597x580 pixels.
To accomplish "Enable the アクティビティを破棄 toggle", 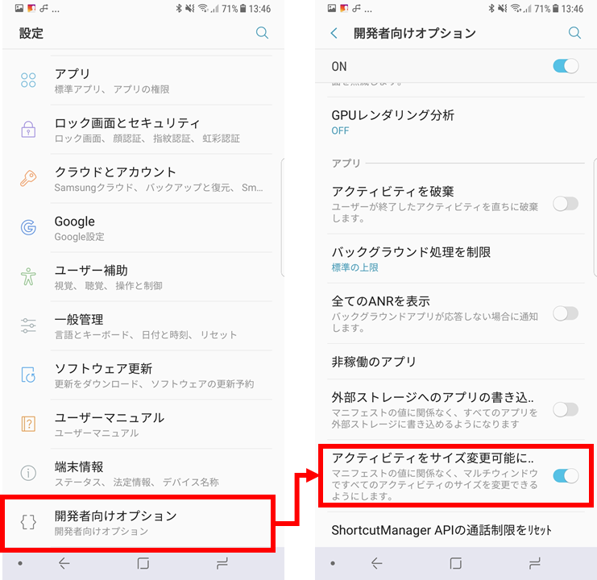I will click(566, 204).
